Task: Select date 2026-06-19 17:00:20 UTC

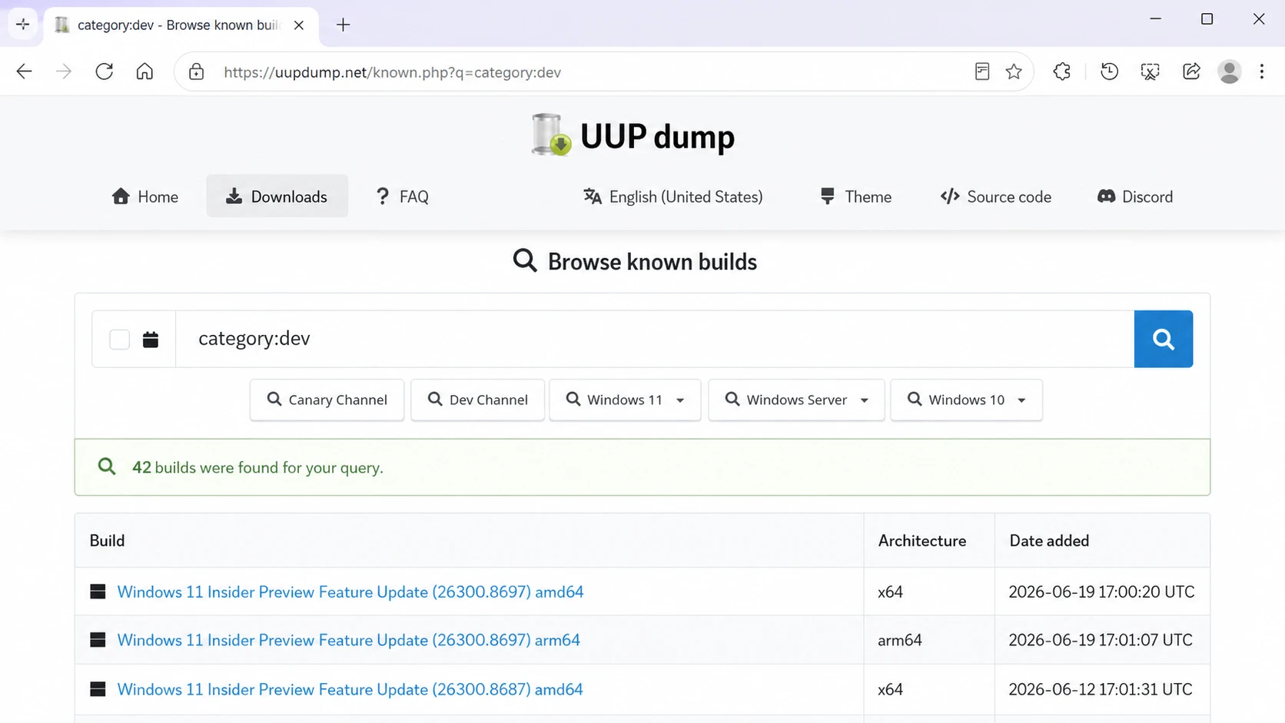Action: pyautogui.click(x=1101, y=592)
